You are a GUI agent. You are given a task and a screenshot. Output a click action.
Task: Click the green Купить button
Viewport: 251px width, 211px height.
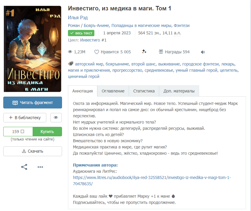[x=47, y=132]
